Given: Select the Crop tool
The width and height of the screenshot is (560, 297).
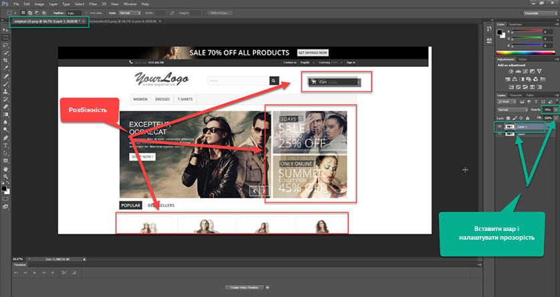Looking at the screenshot, I should coord(5,61).
